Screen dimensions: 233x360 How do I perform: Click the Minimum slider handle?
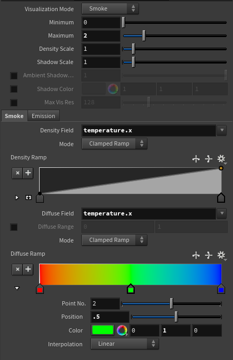[124, 22]
